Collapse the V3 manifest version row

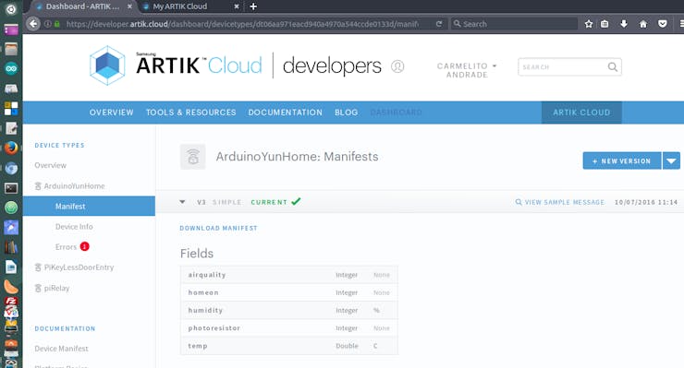pos(182,202)
